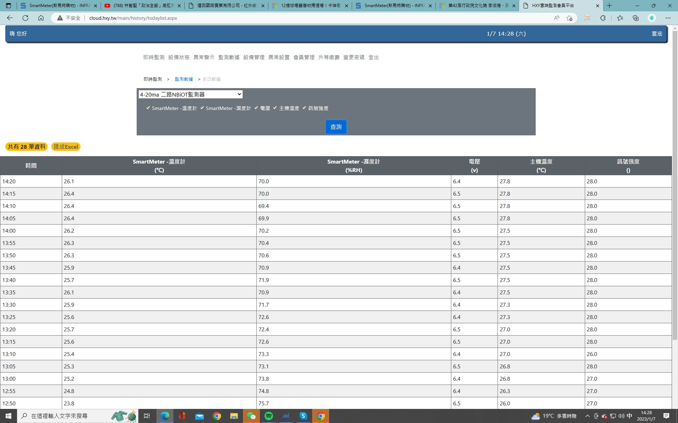Disable the 訊號強度 checkbox
Image resolution: width=678 pixels, height=423 pixels.
[304, 108]
